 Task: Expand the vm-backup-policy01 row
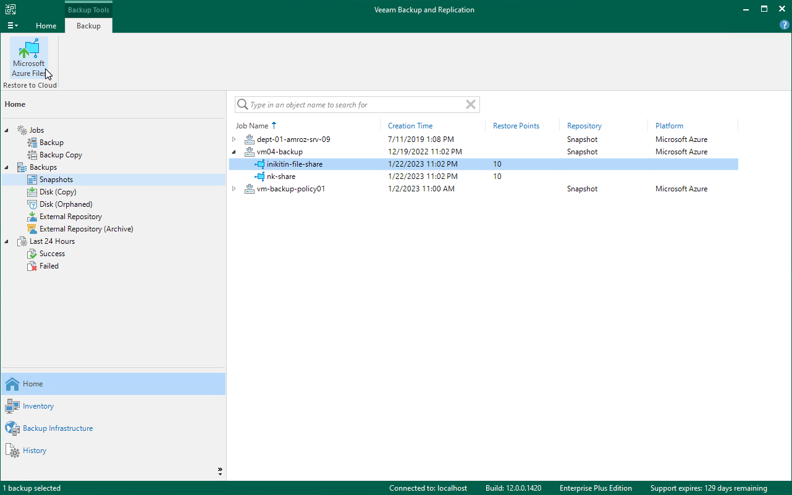click(234, 189)
